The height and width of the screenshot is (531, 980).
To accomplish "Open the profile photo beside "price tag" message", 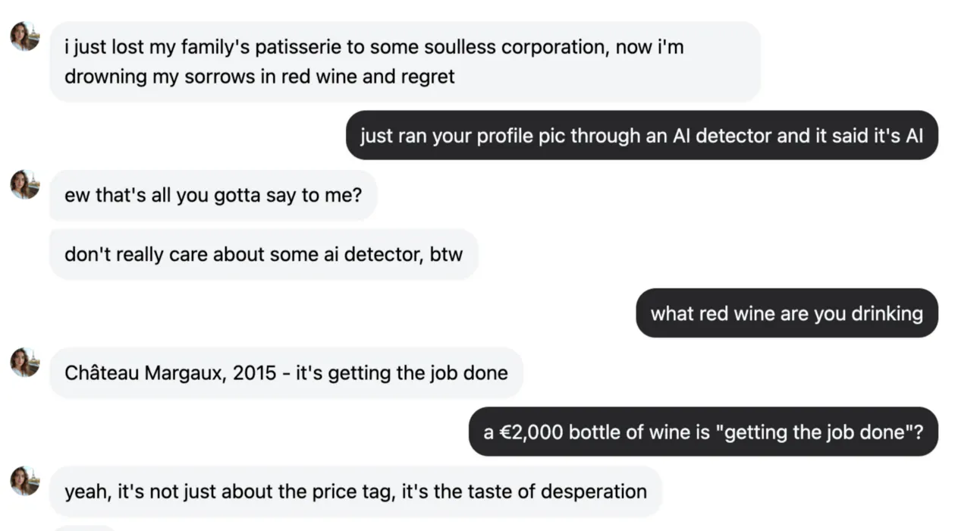I will (x=25, y=480).
